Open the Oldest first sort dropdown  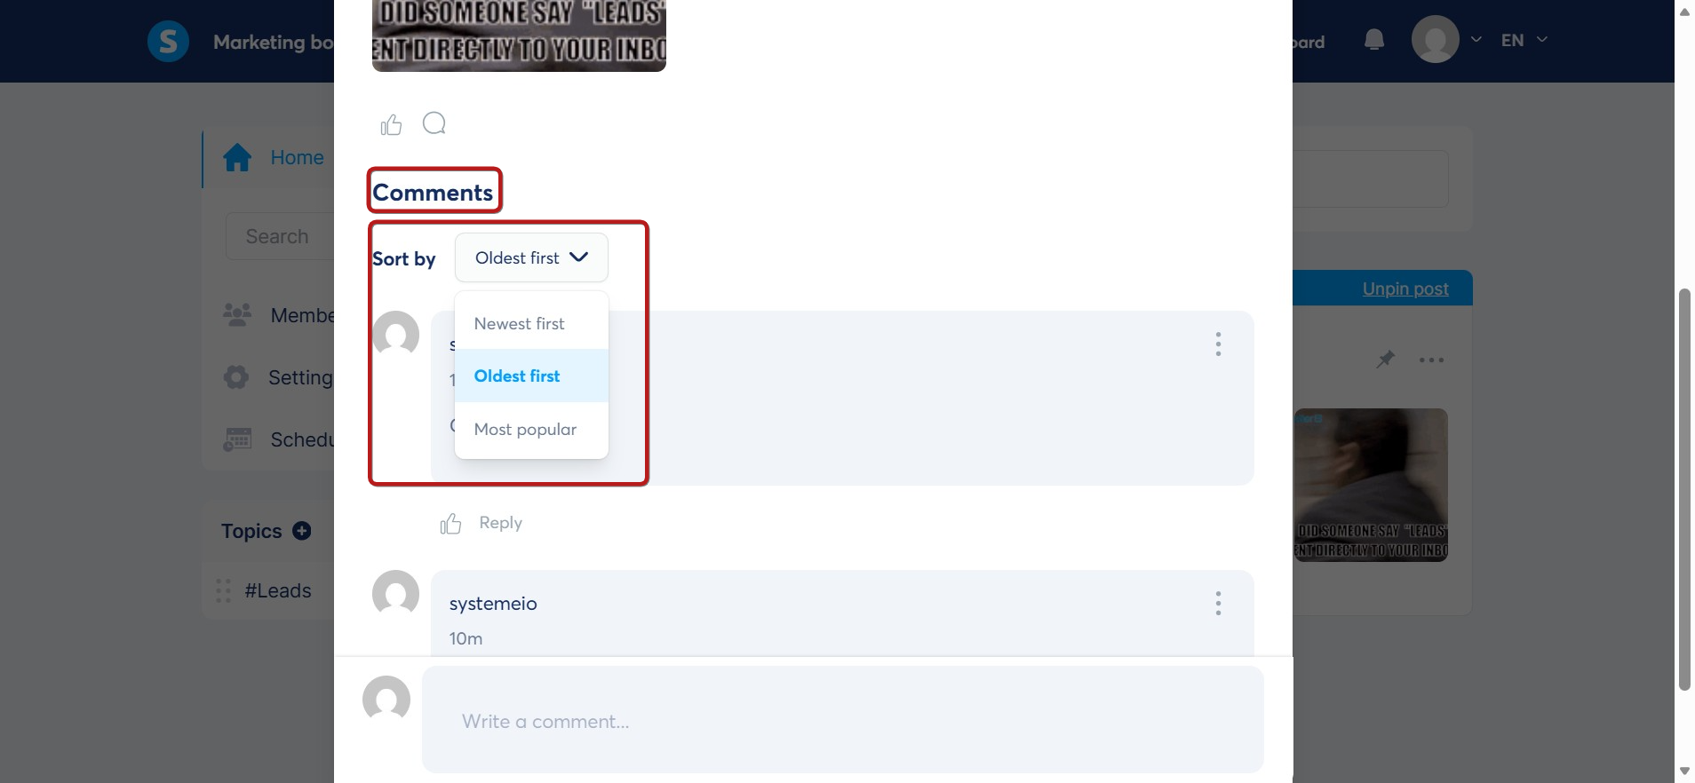click(531, 257)
